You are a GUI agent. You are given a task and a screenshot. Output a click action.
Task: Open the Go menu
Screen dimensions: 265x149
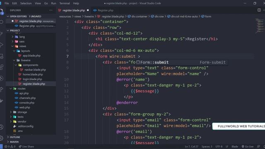pos(46,3)
